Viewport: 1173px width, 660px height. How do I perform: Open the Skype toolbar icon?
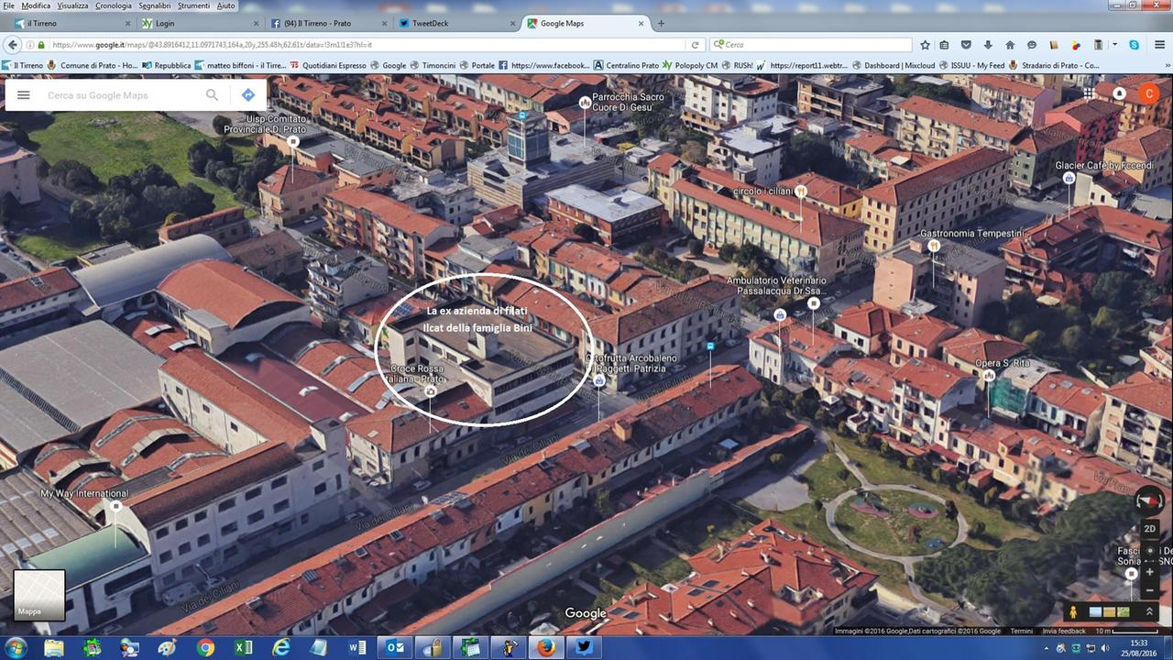coord(1135,44)
